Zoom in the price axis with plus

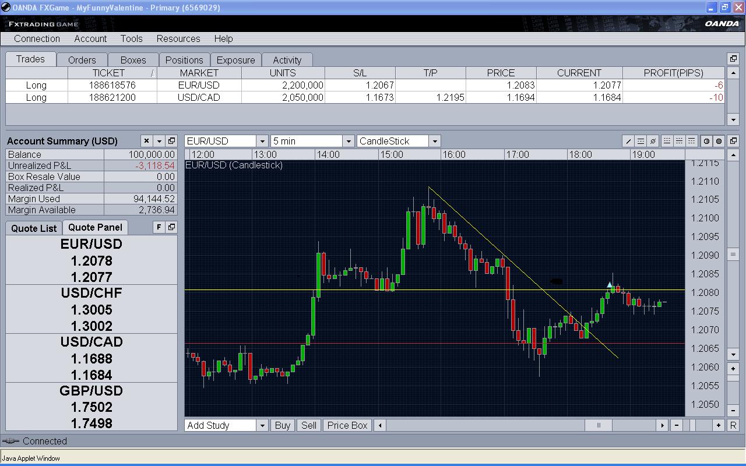733,368
